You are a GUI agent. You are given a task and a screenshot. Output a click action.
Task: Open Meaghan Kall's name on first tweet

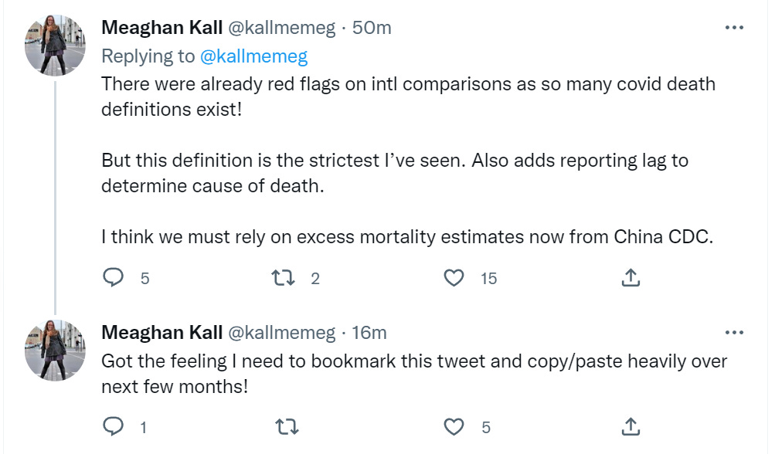pos(161,28)
